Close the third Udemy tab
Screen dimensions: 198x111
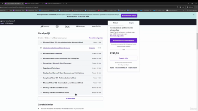pos(63,3)
